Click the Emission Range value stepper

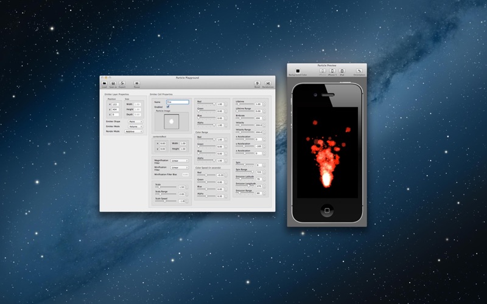tap(264, 193)
